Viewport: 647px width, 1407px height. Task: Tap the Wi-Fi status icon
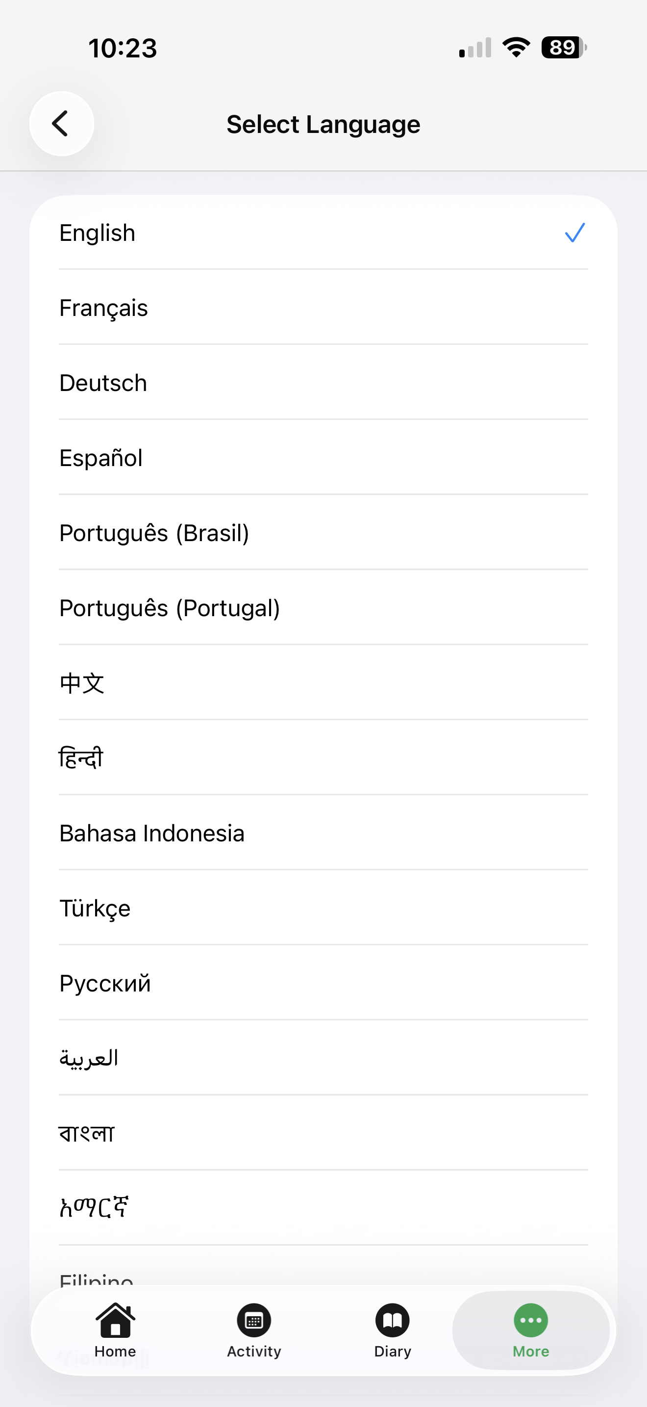coord(516,48)
